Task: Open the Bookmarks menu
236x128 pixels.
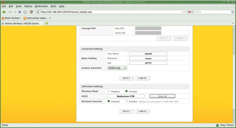Action: pos(41,6)
